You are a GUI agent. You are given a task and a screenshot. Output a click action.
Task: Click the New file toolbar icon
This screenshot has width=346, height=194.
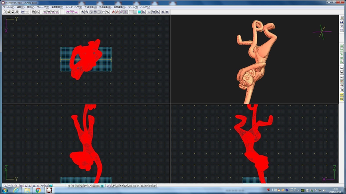(5, 12)
